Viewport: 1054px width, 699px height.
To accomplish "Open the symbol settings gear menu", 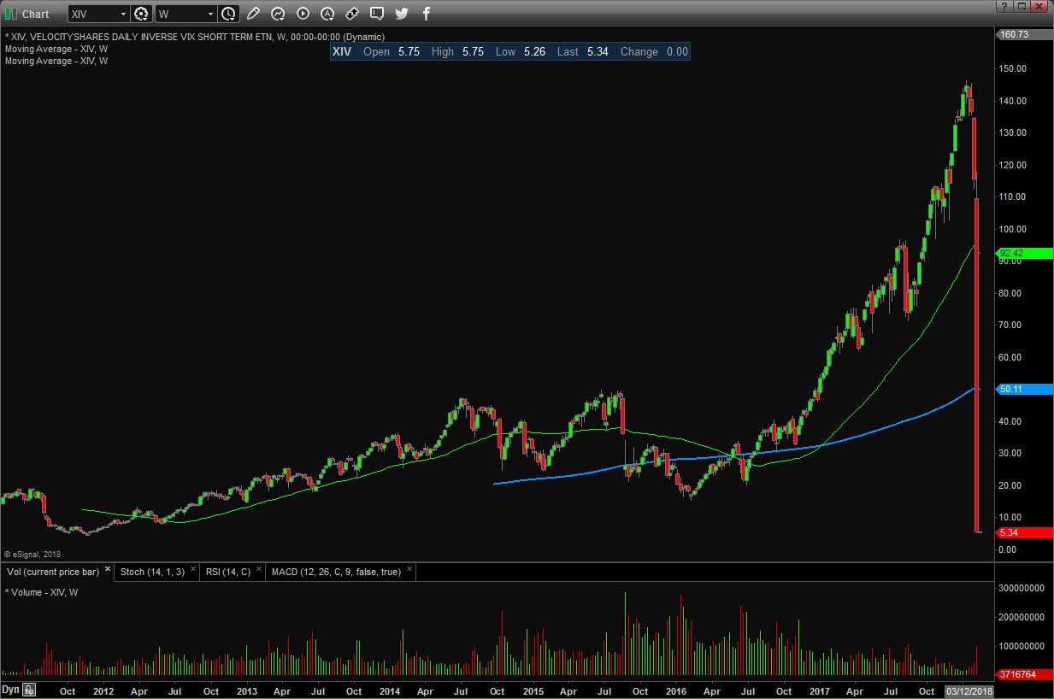I will 141,14.
